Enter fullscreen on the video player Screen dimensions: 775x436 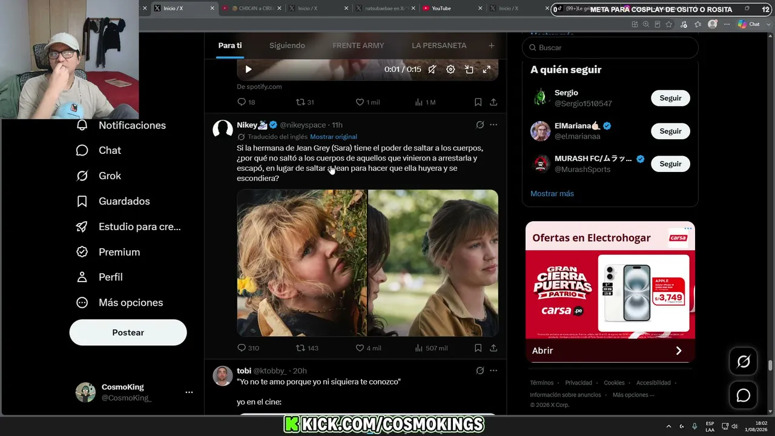[486, 69]
